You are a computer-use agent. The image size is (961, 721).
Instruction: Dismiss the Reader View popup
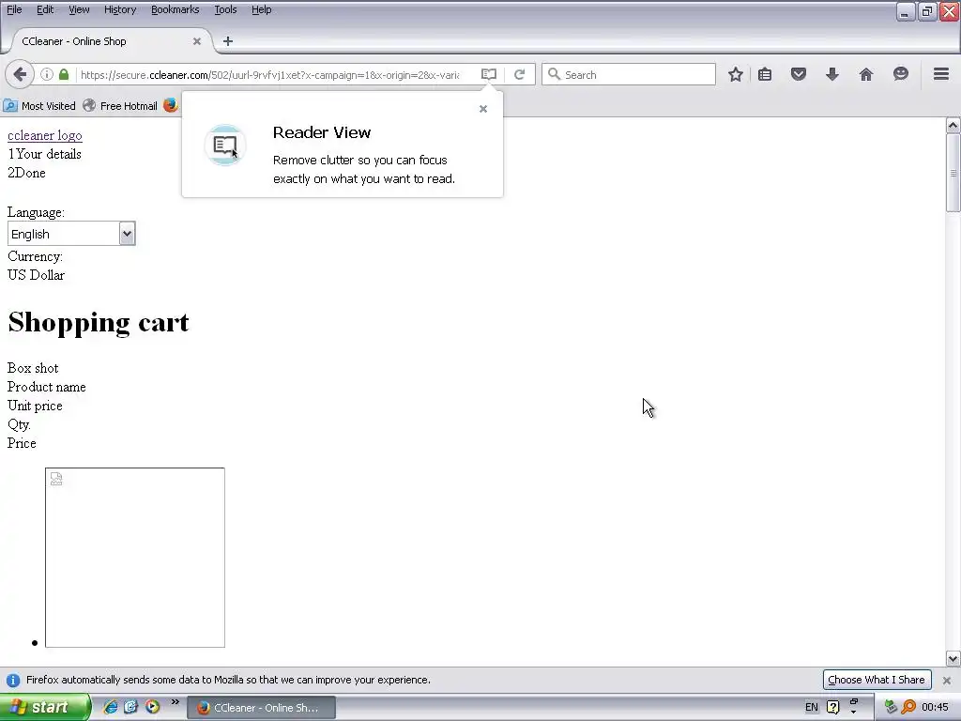click(483, 109)
